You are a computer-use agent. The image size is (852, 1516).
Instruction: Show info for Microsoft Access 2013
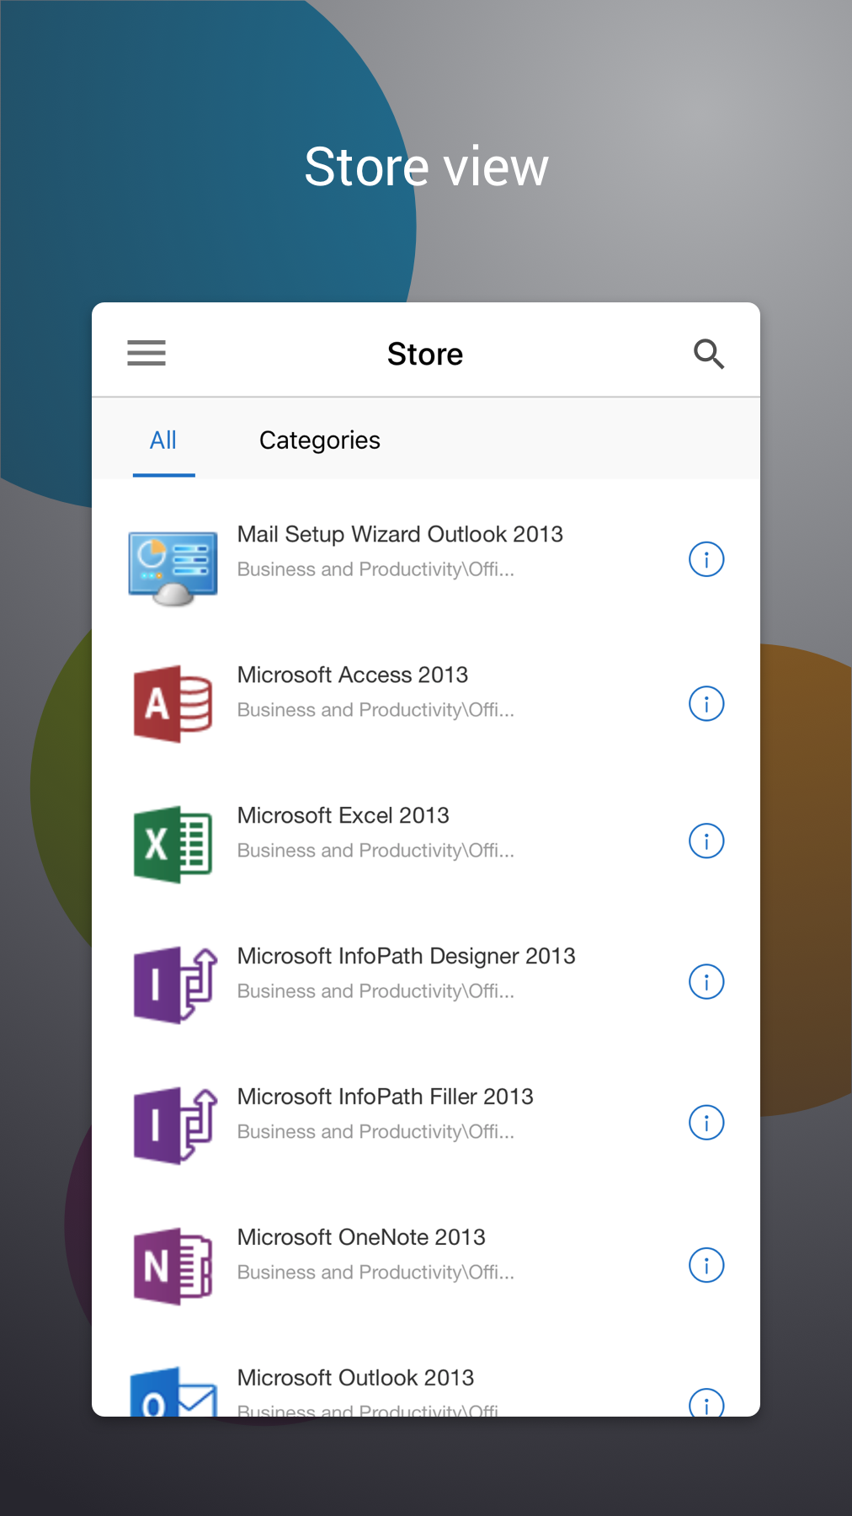(706, 704)
